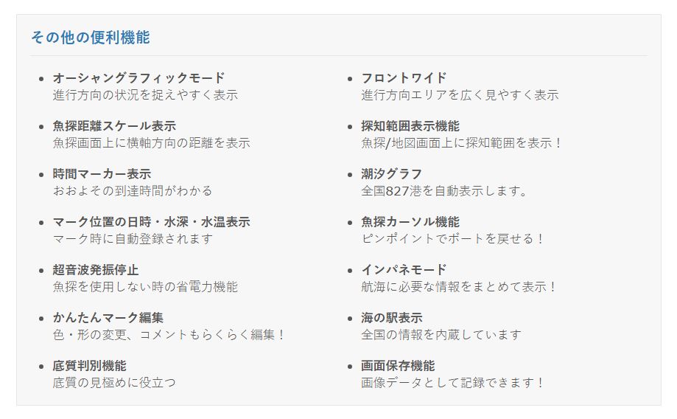Select the 魚探カーソル機能 list item

[x=410, y=222]
